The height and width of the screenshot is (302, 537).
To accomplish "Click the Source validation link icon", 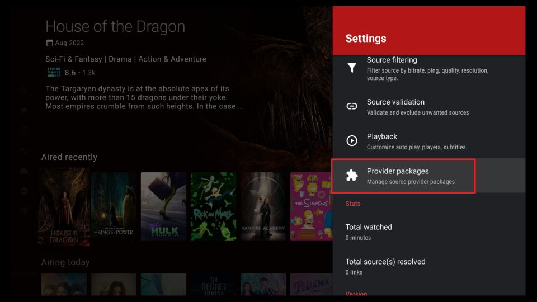I will point(352,106).
